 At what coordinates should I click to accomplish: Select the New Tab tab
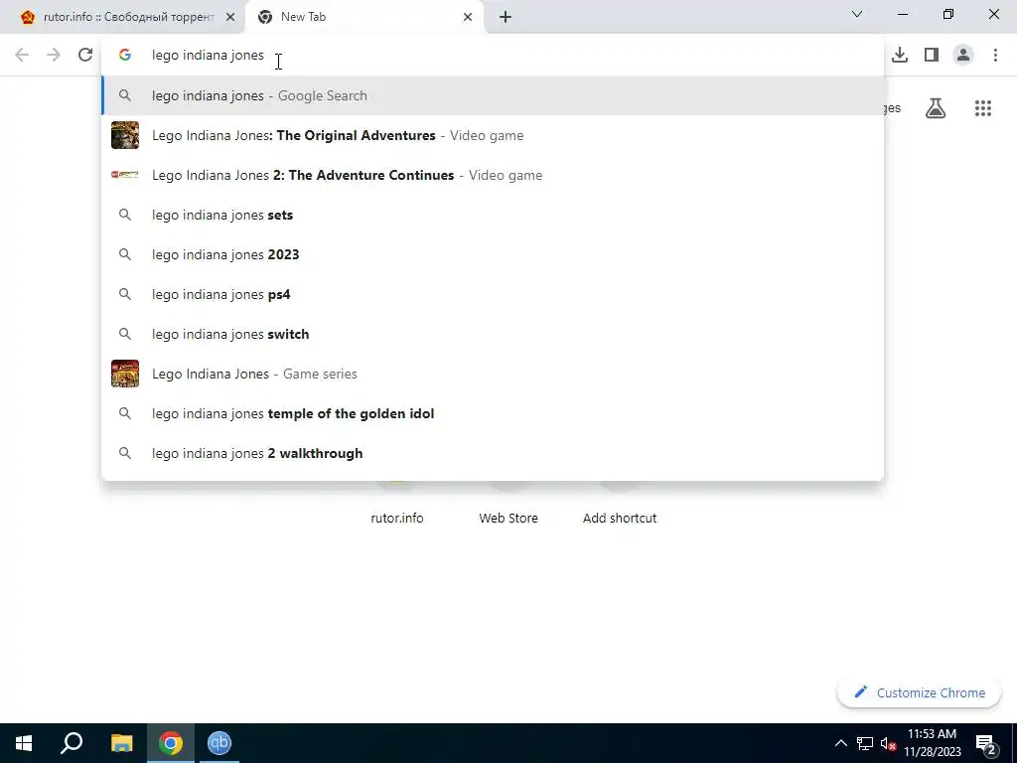point(364,17)
